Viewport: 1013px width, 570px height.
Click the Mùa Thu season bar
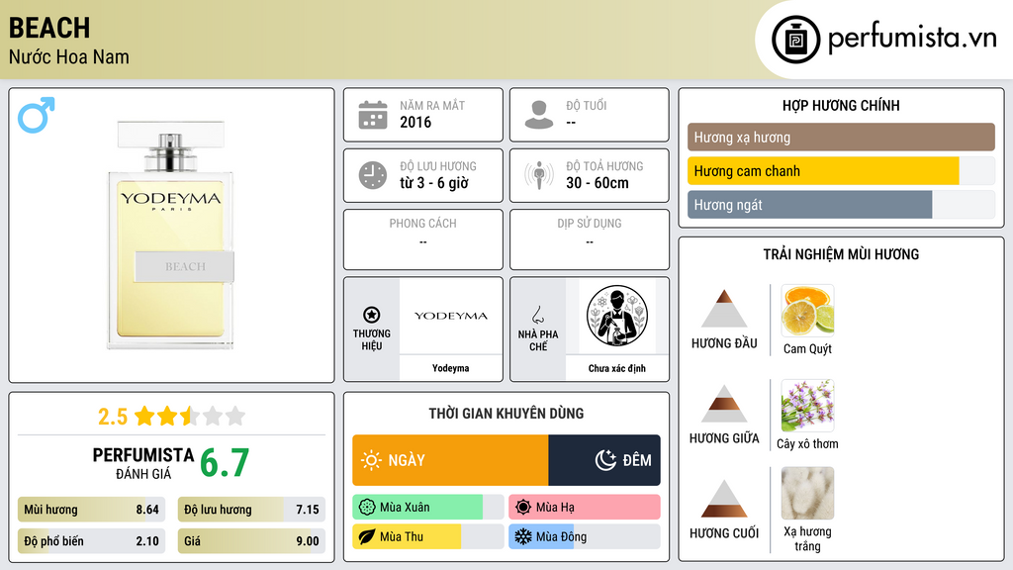coord(427,536)
